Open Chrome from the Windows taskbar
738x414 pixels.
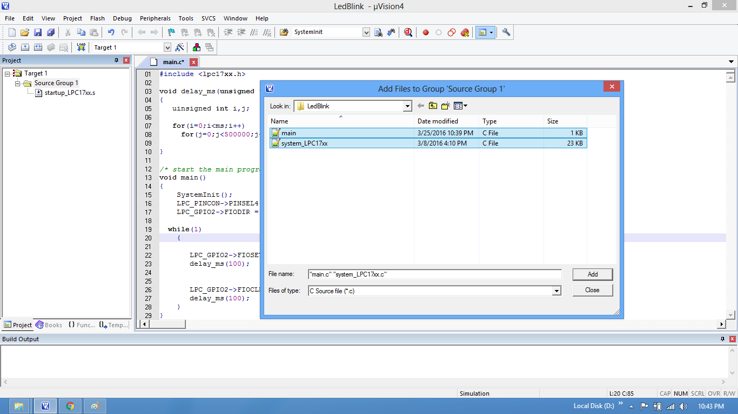click(x=70, y=406)
